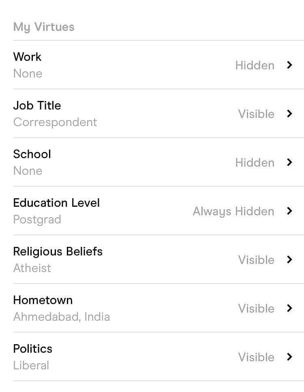Tap the chevron arrow for Religious Beliefs
The height and width of the screenshot is (392, 304).
289,259
